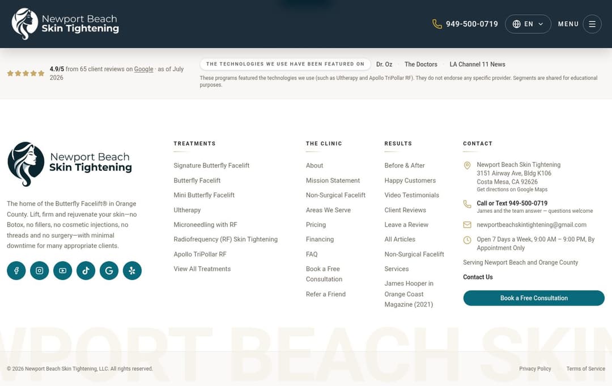Call 949-500-0719 from the header
This screenshot has width=612, height=386.
point(472,24)
